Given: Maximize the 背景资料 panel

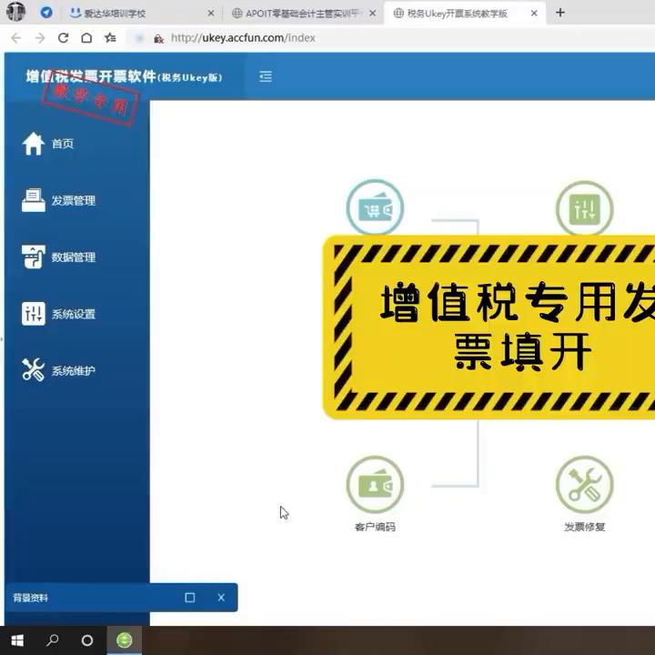Looking at the screenshot, I should click(x=190, y=598).
